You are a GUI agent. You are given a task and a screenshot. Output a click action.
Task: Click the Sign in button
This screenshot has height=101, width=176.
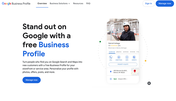tap(149, 4)
